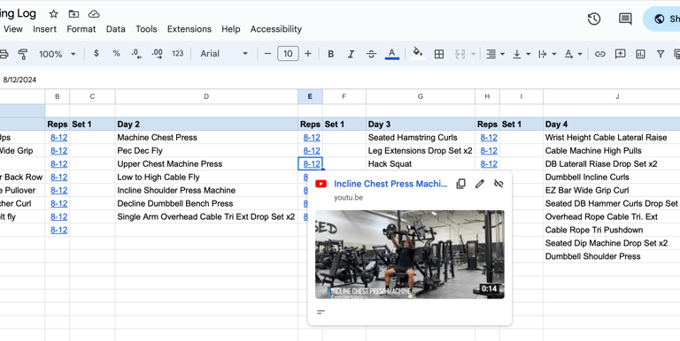Star the document with the star icon
Screen dimensions: 680x341
tap(53, 14)
